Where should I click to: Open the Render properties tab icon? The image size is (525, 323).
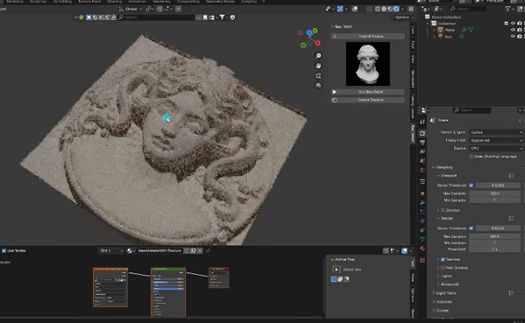pyautogui.click(x=422, y=133)
